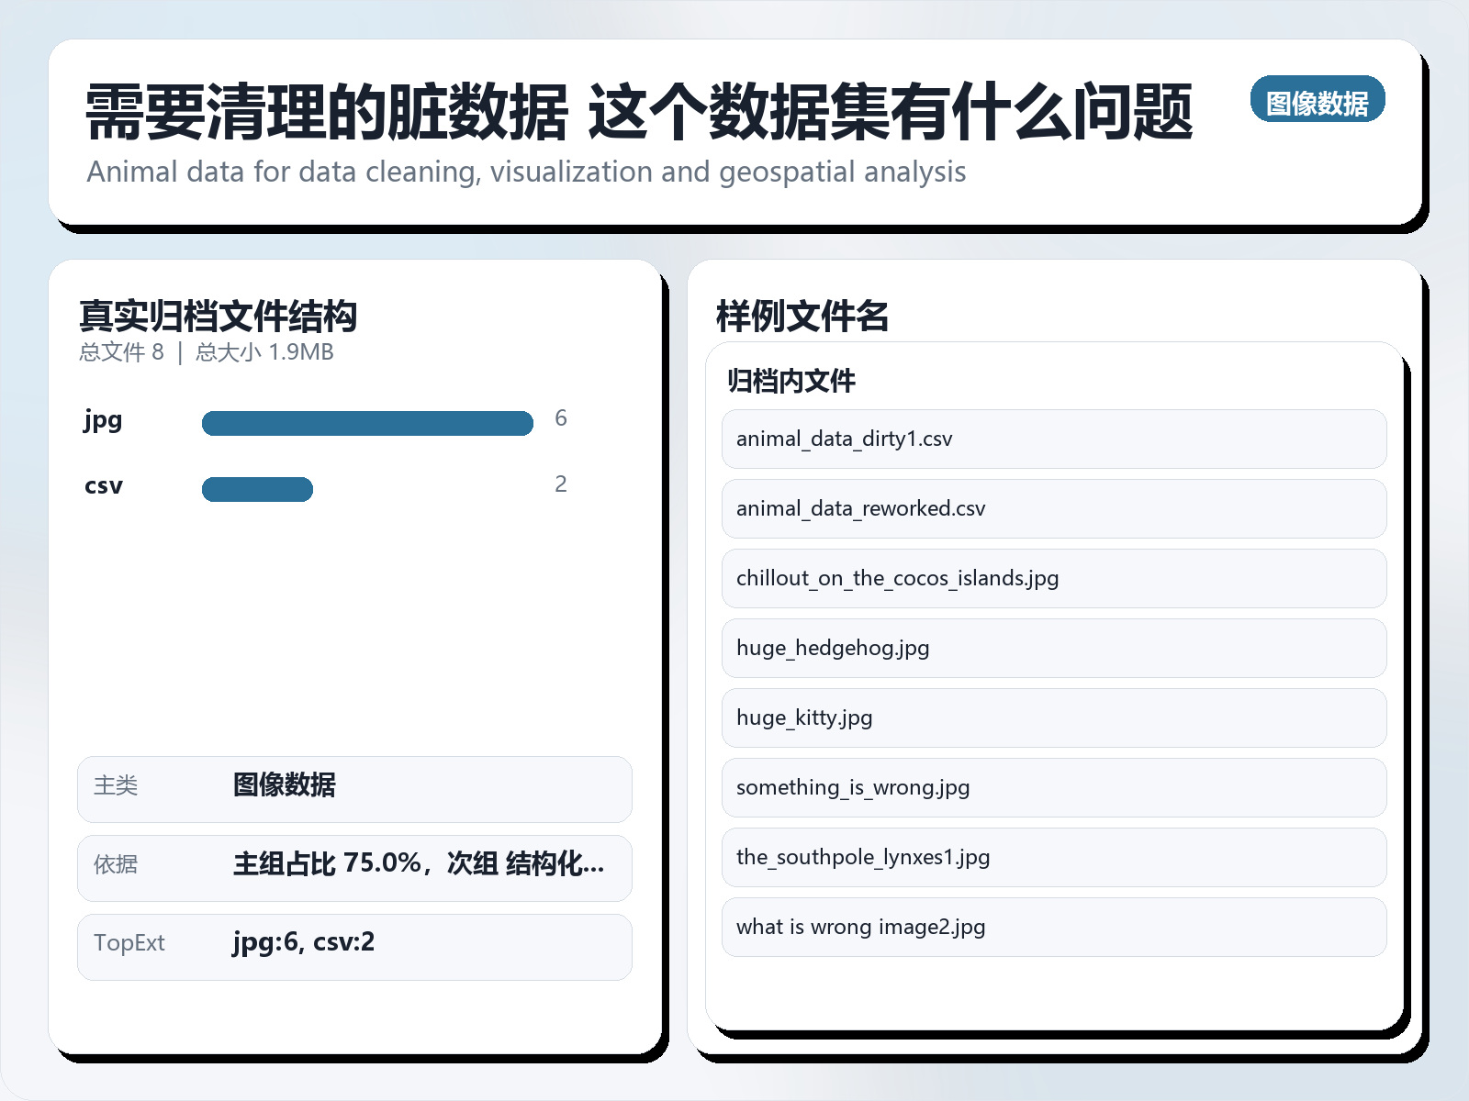
Task: Open animal_data_reworked.csv from the list
Action: click(x=1053, y=508)
